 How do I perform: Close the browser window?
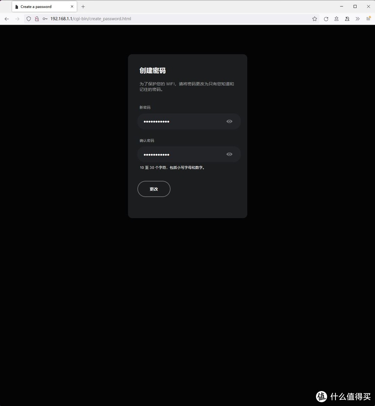pyautogui.click(x=368, y=7)
